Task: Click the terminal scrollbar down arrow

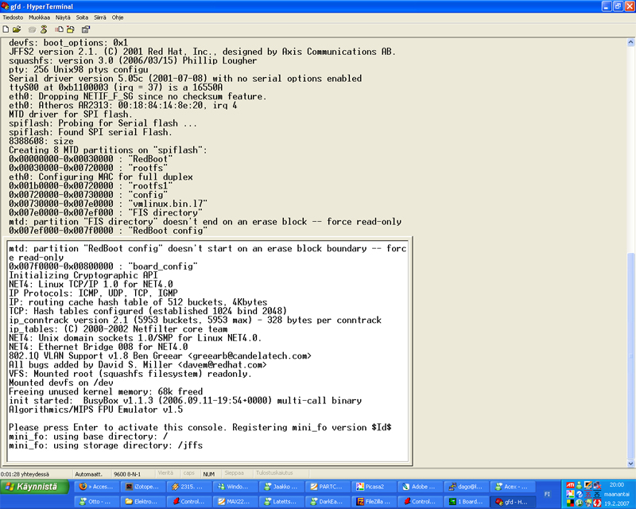Action: pyautogui.click(x=630, y=463)
